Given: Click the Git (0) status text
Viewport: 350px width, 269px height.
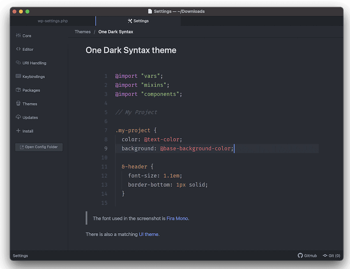Looking at the screenshot, I should [x=334, y=255].
